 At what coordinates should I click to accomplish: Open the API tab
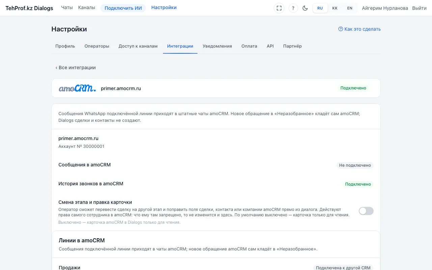coord(270,46)
